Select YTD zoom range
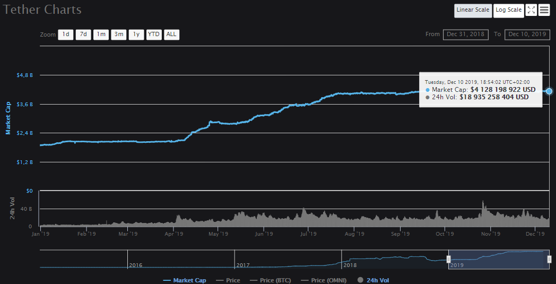Screen dimensions: 556x284 154,35
